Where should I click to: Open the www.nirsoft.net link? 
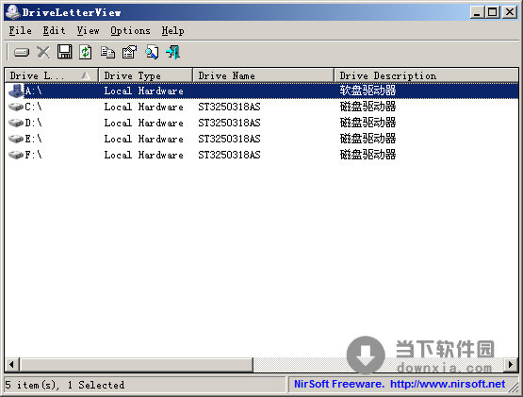coord(448,384)
